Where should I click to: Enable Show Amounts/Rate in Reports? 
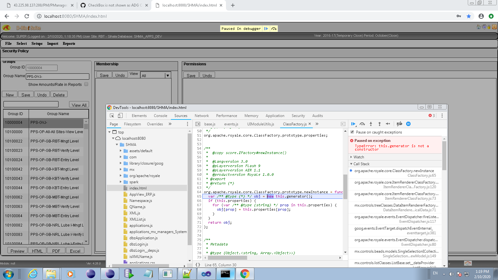(86, 84)
